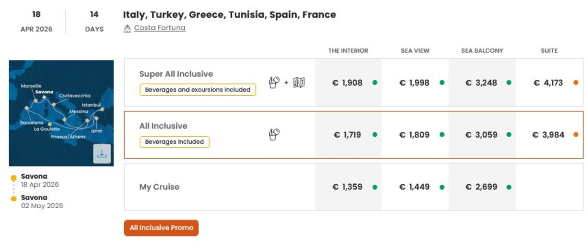
Task: Select All Inclusive suite price €3,984
Action: coord(548,135)
